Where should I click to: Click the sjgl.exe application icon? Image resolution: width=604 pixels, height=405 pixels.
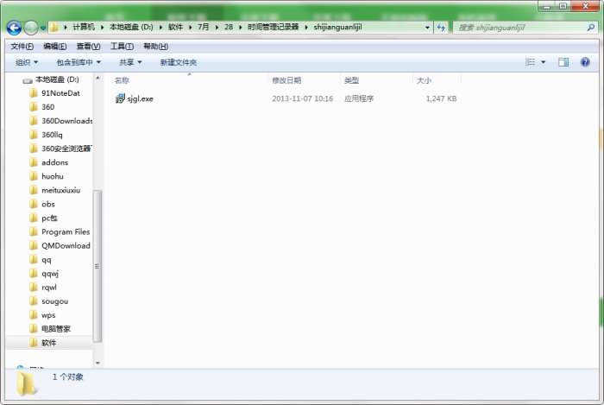pos(120,98)
